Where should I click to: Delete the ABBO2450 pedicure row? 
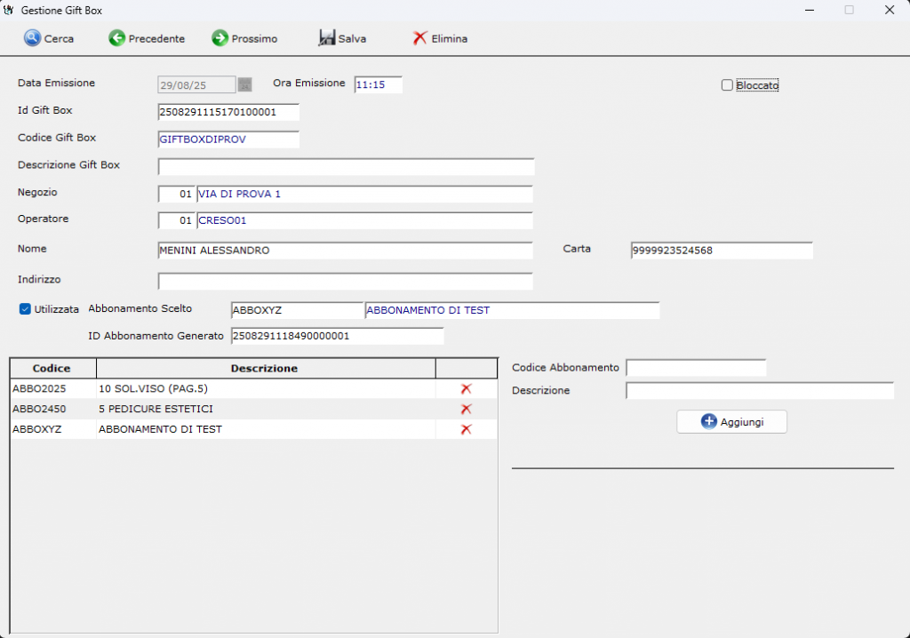466,409
